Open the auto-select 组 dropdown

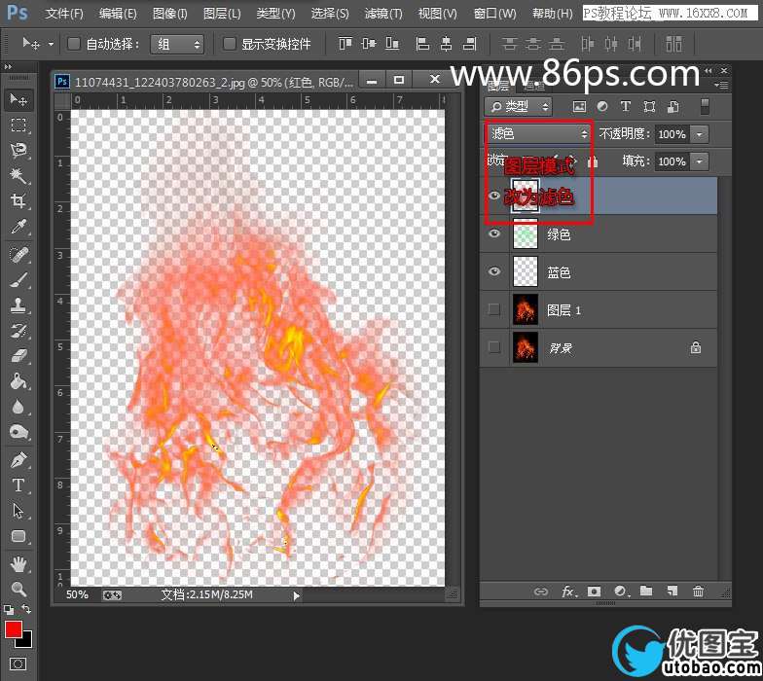coord(177,45)
